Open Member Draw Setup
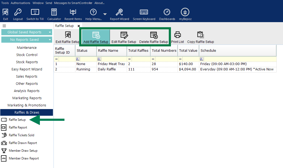 point(23,151)
